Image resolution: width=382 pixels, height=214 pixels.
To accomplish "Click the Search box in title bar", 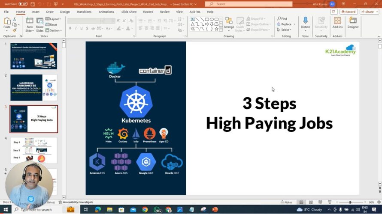I will coord(249,4).
